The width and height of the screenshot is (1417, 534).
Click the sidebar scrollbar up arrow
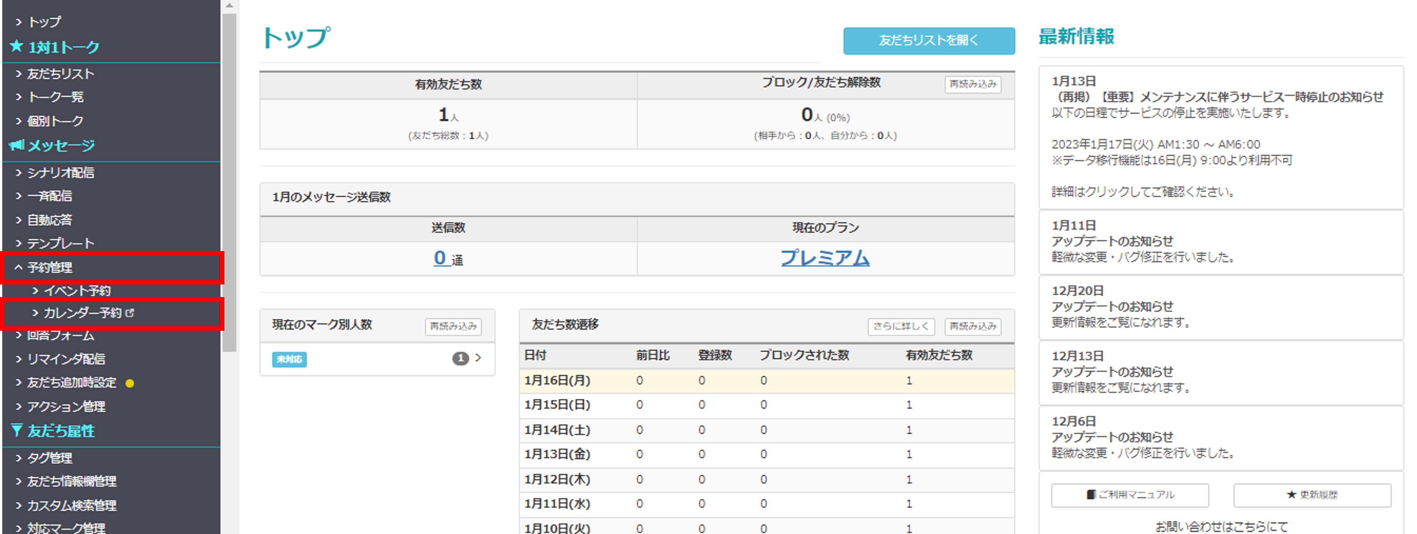coord(229,5)
